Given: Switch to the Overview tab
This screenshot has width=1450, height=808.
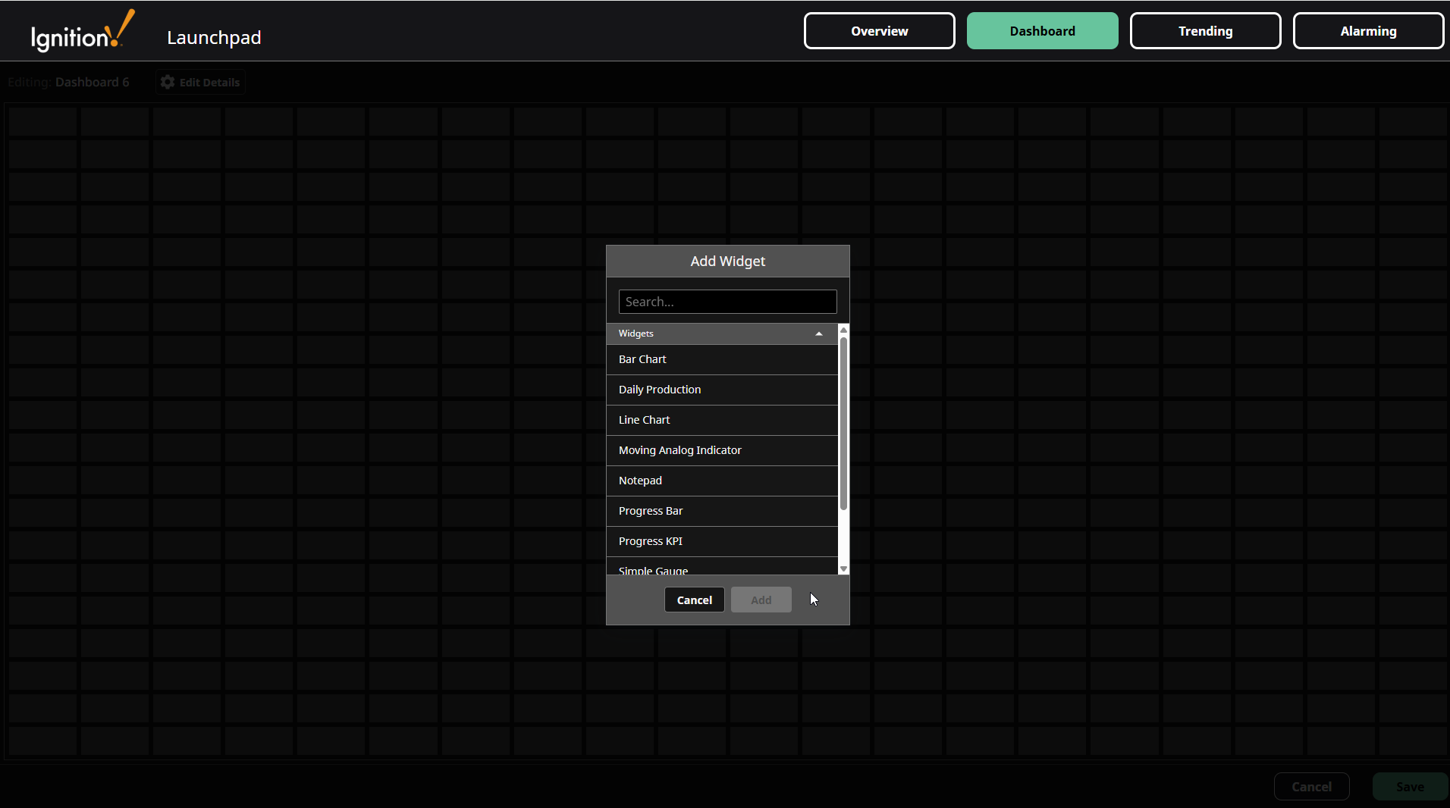Looking at the screenshot, I should pos(878,30).
